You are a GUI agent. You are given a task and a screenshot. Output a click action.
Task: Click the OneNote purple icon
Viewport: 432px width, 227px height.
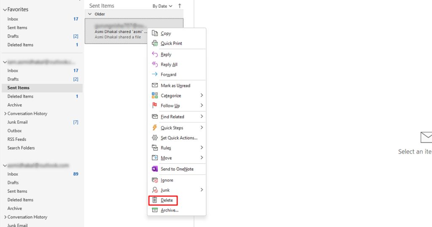click(155, 169)
